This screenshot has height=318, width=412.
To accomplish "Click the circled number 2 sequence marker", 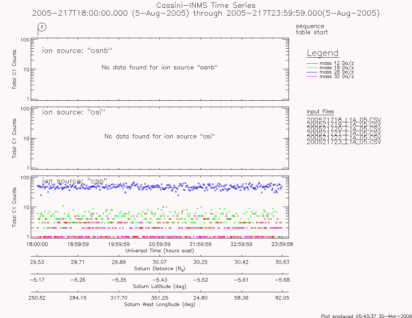I will pos(42,27).
